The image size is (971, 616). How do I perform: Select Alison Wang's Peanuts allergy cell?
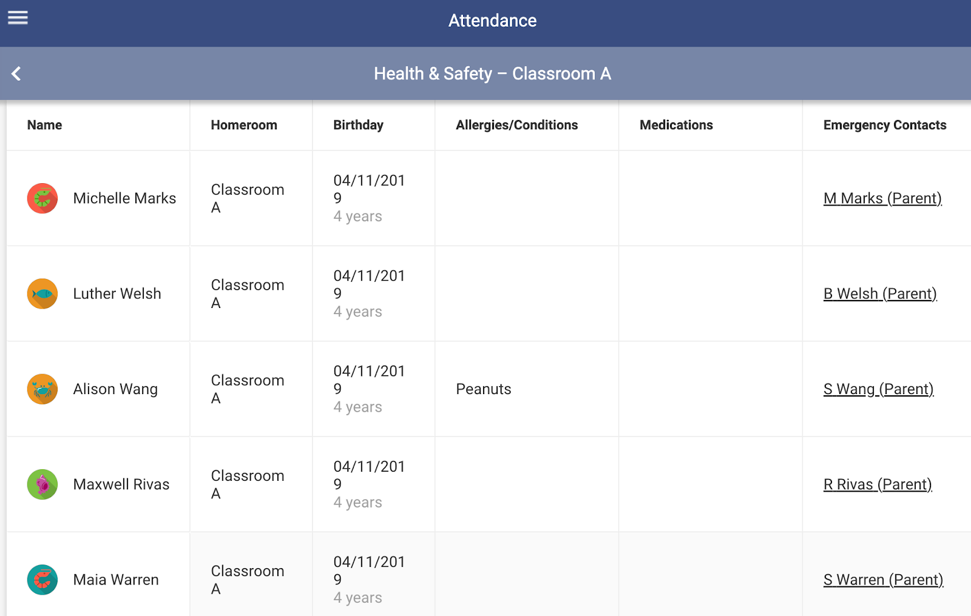pos(483,389)
